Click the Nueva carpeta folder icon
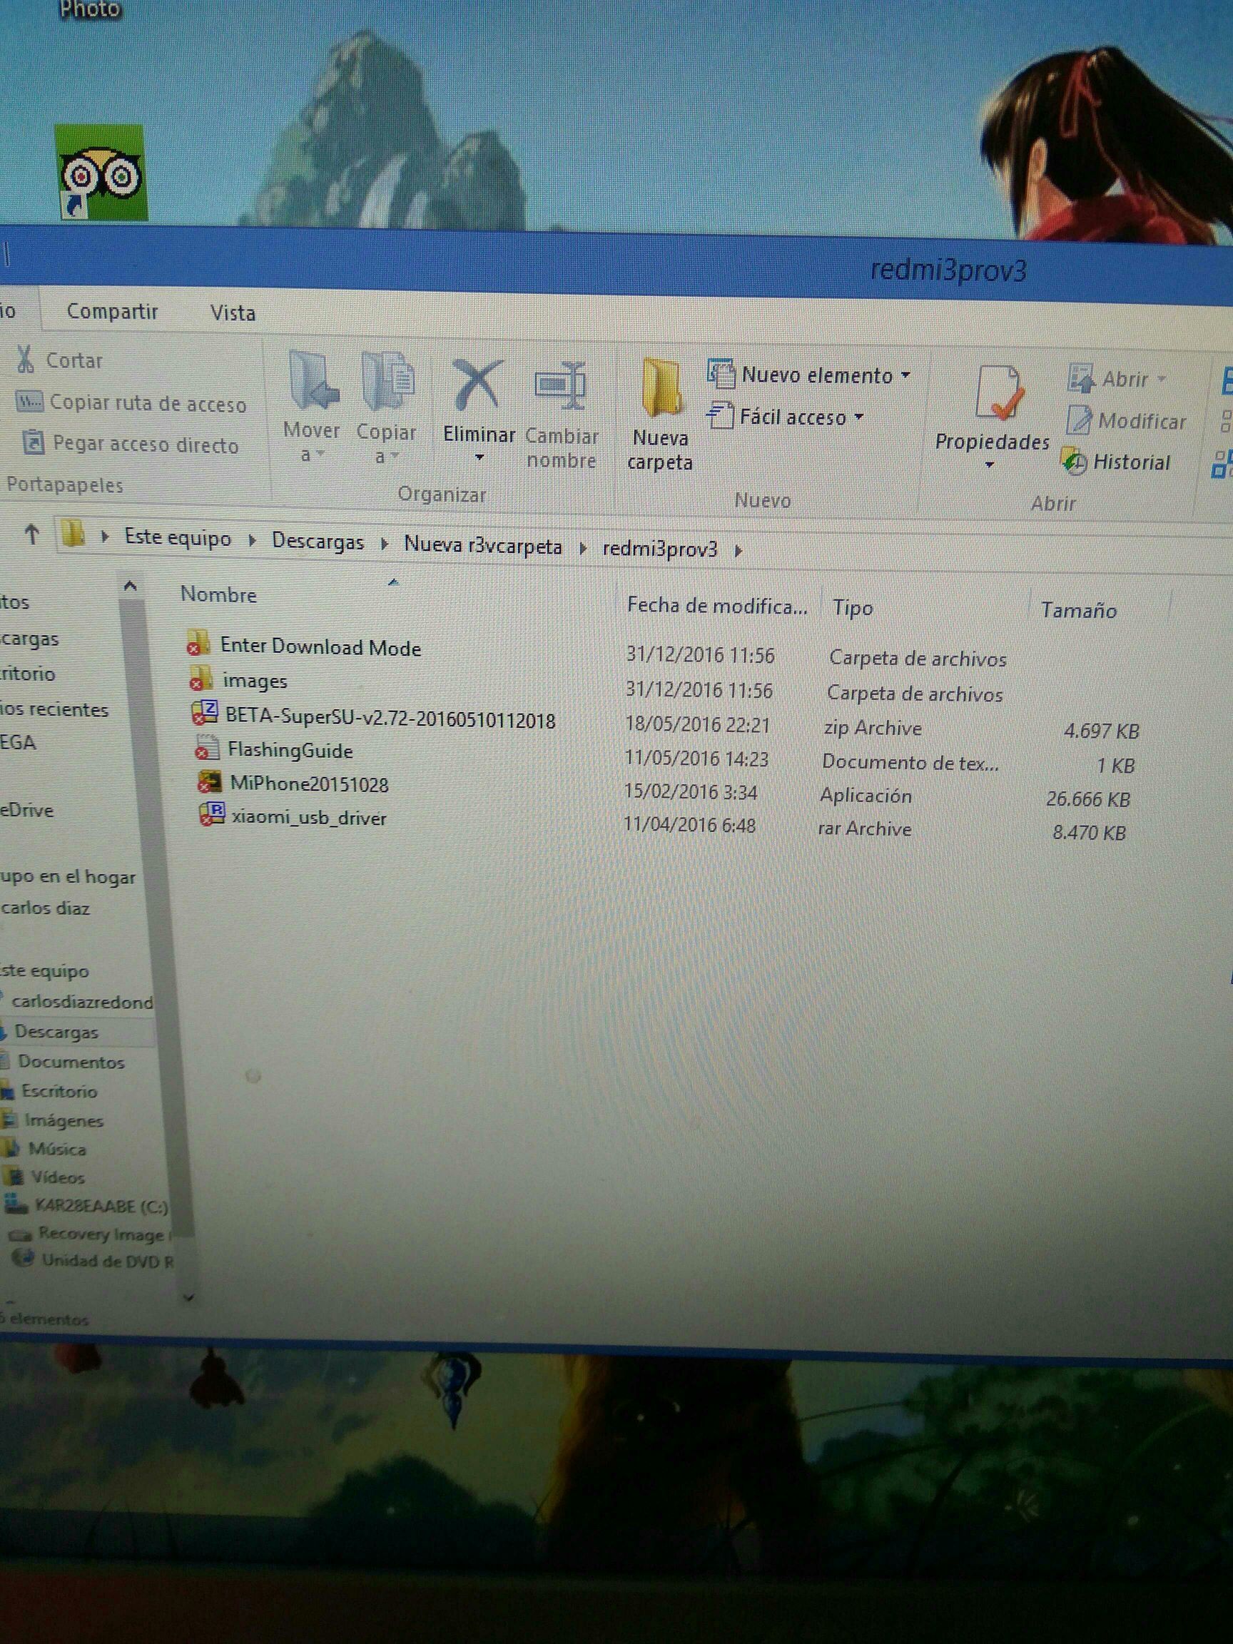The height and width of the screenshot is (1644, 1233). coord(661,387)
